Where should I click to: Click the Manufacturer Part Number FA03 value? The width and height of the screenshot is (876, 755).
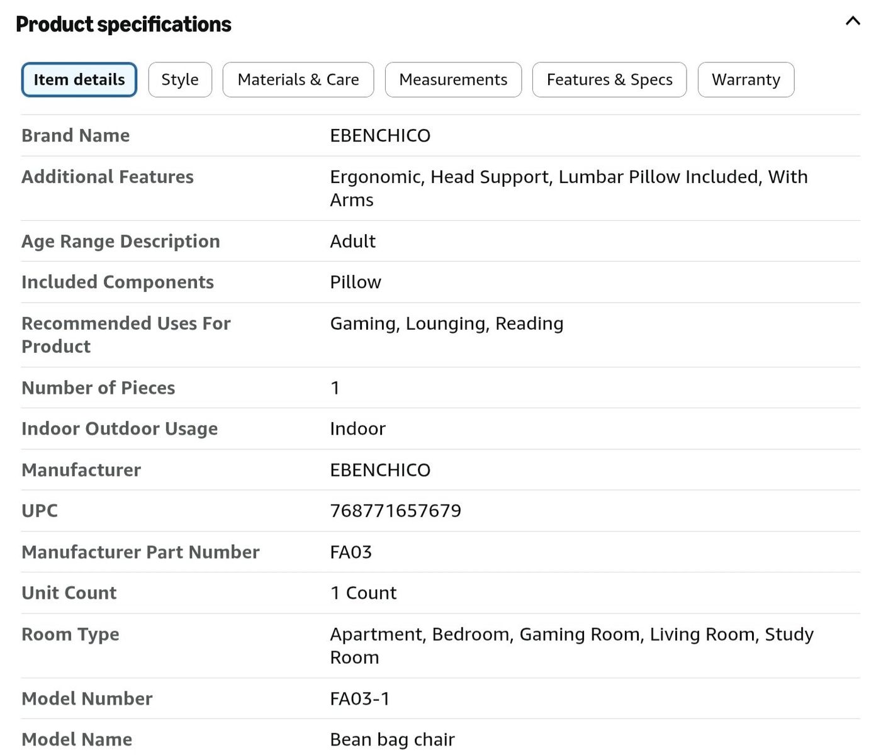pos(351,552)
